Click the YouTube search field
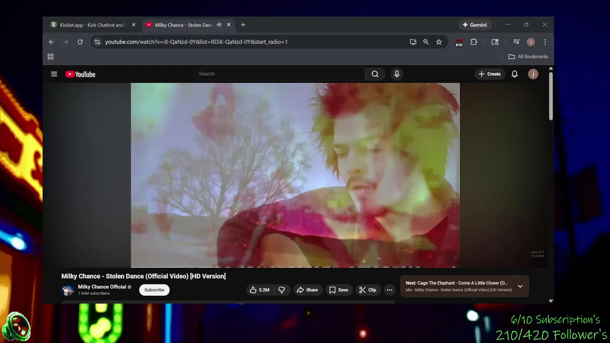610x343 pixels. point(279,74)
